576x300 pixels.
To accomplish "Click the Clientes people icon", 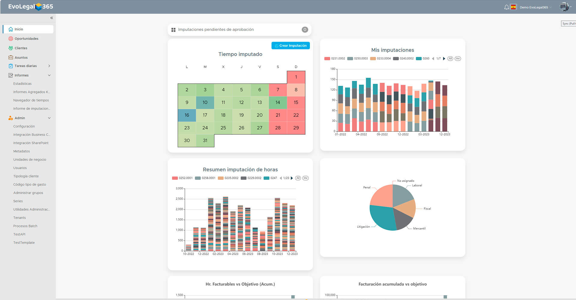I will click(x=11, y=48).
